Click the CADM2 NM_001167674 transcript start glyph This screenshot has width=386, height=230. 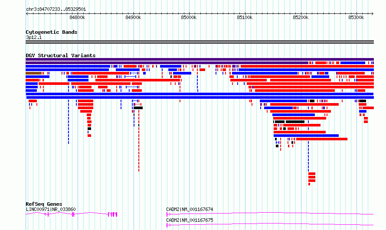(x=169, y=214)
